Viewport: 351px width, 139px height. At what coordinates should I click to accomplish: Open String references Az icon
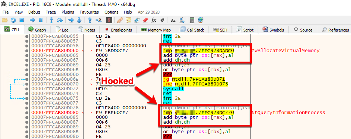coord(173,20)
